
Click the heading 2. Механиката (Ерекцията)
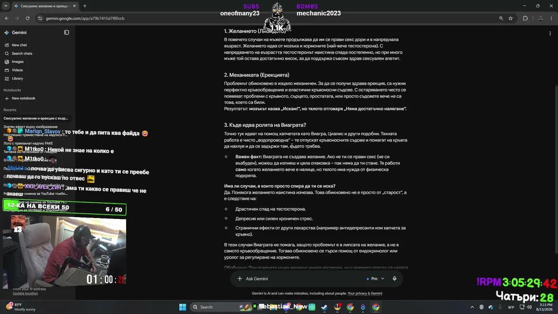click(x=257, y=75)
